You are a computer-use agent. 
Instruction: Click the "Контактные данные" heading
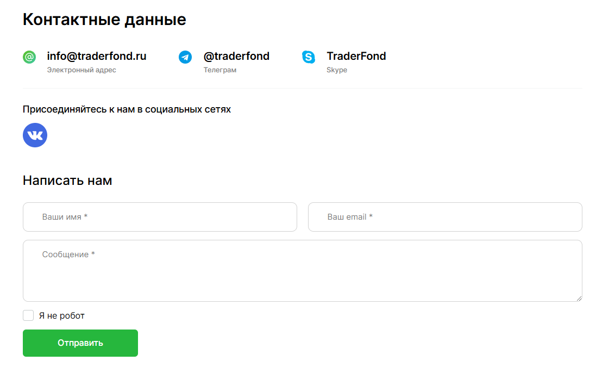[x=104, y=20]
